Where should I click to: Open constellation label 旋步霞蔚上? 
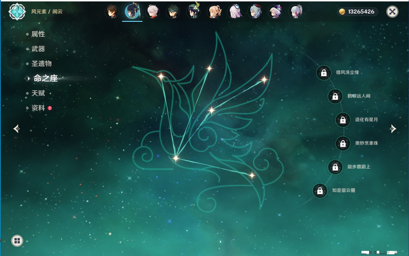pos(359,167)
